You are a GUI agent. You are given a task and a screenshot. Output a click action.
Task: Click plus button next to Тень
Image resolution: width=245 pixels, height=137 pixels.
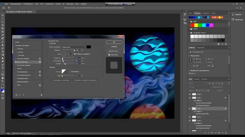(40, 85)
